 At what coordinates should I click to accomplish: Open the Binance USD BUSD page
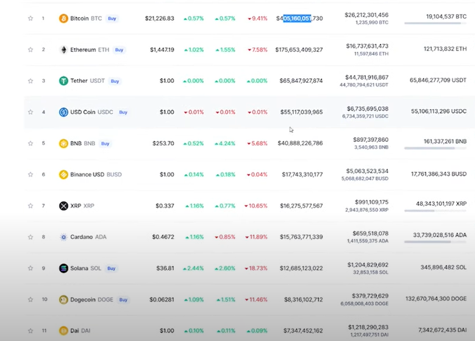click(96, 174)
